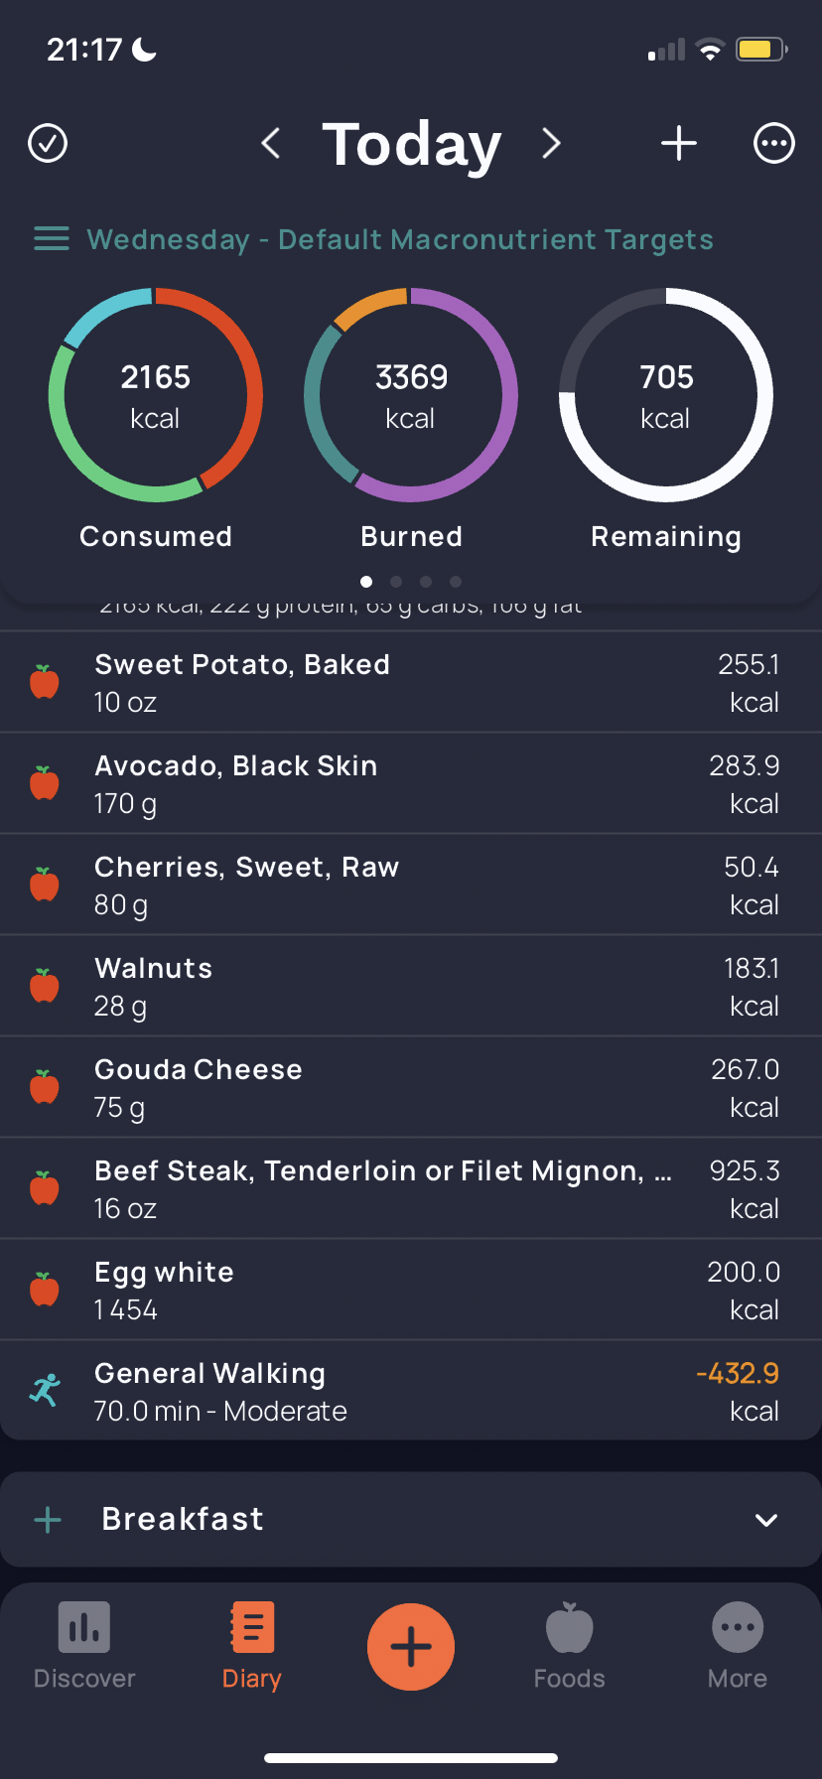This screenshot has width=822, height=1779.
Task: Go to next day with right chevron
Action: (x=552, y=143)
